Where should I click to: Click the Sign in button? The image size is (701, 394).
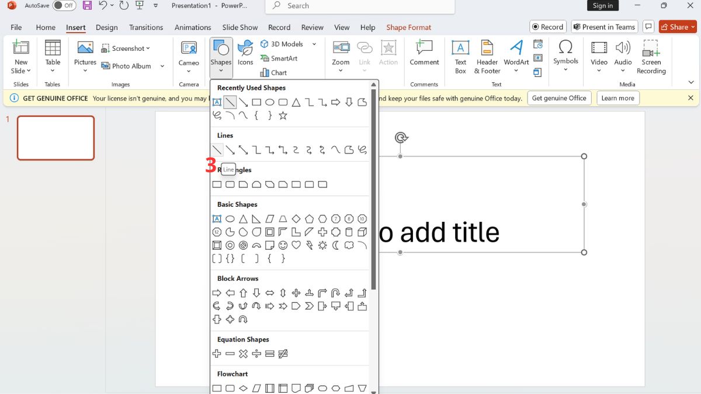coord(602,6)
